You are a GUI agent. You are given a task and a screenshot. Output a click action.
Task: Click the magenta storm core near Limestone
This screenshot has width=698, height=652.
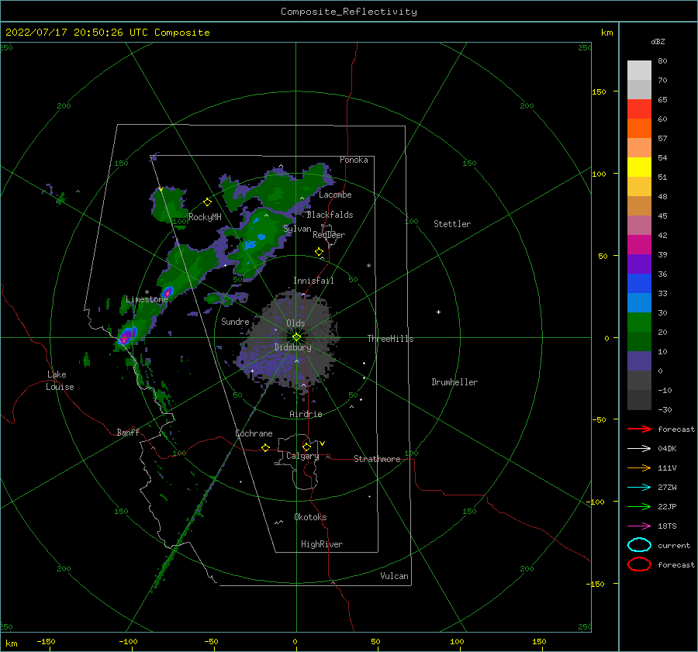168,292
